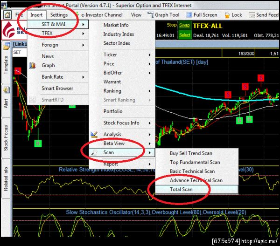
Task: Click the Graph bar-chart icon in Insert menu
Action: 32,65
